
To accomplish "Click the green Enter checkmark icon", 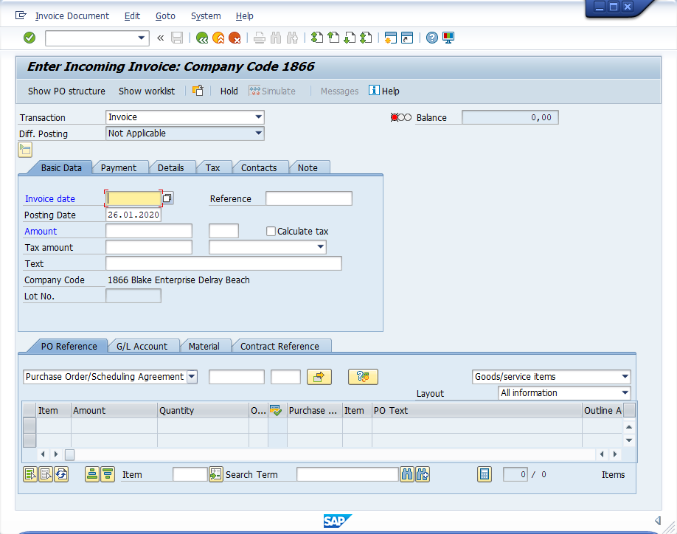I will [29, 38].
